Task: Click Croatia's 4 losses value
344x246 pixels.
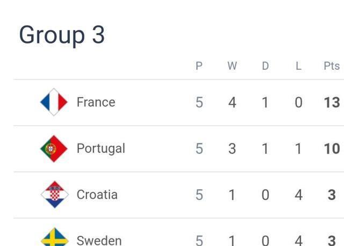Action: click(298, 194)
